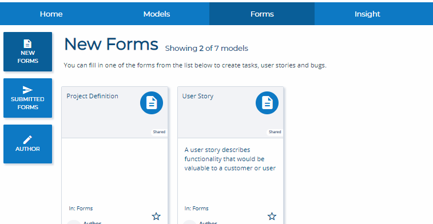Open the Home tab
This screenshot has height=224, width=433.
tap(51, 14)
